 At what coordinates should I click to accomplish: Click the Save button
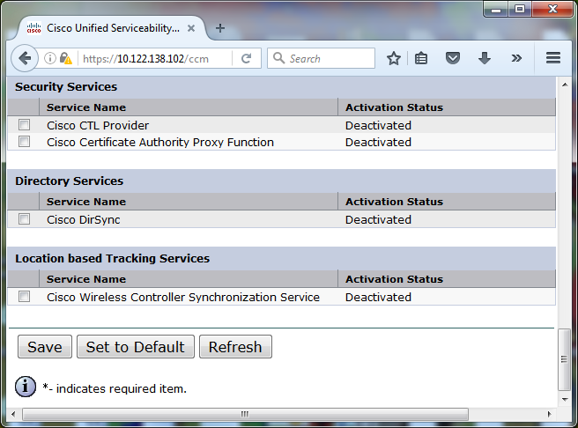pyautogui.click(x=45, y=347)
